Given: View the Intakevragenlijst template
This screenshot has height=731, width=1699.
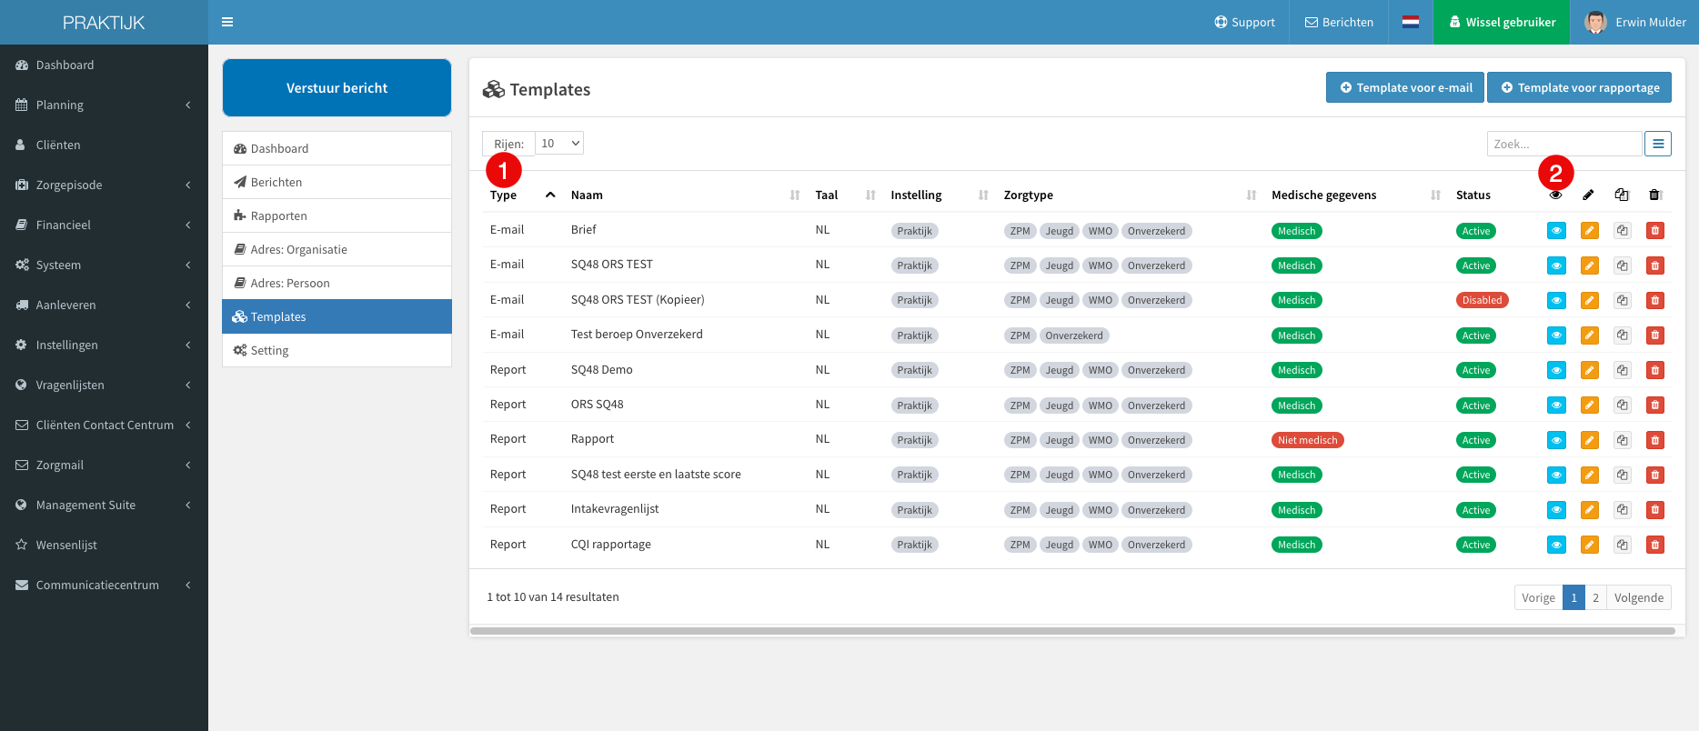Looking at the screenshot, I should click(1557, 510).
